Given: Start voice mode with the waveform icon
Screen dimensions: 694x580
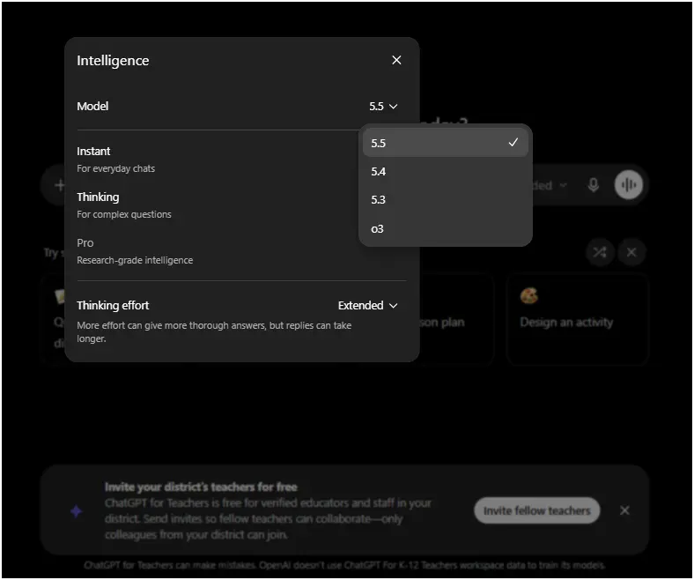Looking at the screenshot, I should [628, 184].
